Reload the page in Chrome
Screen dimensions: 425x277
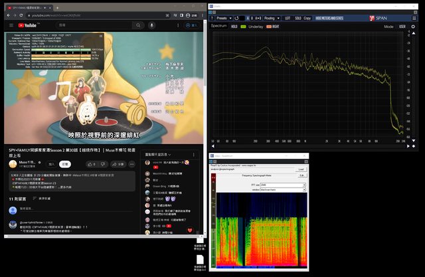[x=21, y=15]
